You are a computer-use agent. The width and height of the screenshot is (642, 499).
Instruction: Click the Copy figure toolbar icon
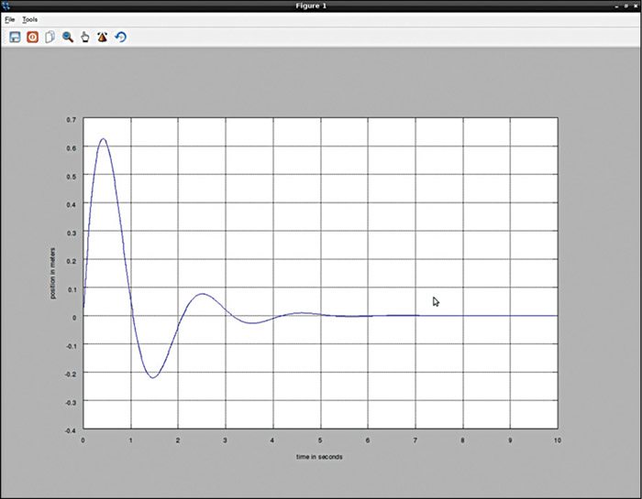tap(50, 38)
